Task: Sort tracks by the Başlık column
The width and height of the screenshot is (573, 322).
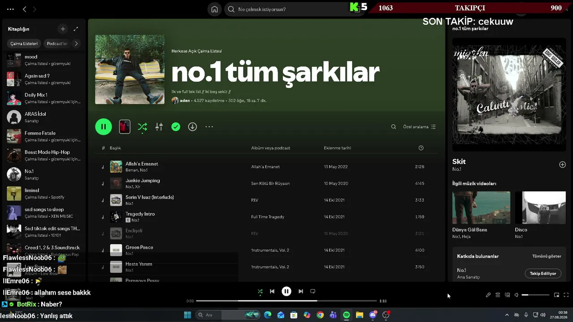Action: coord(115,148)
